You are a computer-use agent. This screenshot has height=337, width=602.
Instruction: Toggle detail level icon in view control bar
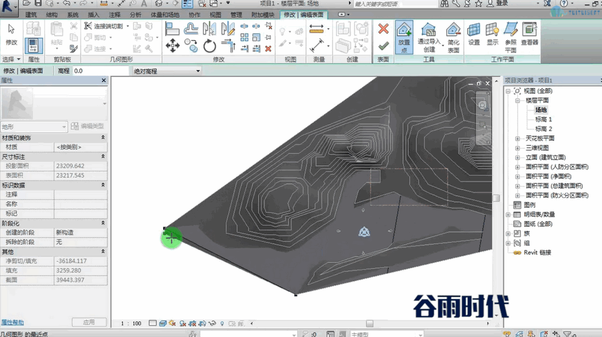click(x=152, y=323)
